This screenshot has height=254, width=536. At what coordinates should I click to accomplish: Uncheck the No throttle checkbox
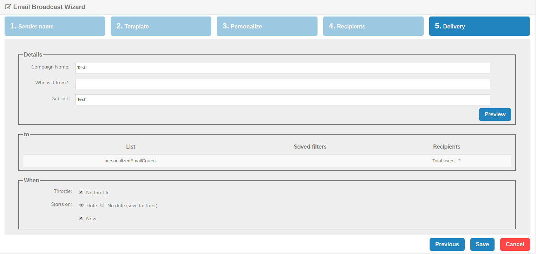tap(81, 192)
